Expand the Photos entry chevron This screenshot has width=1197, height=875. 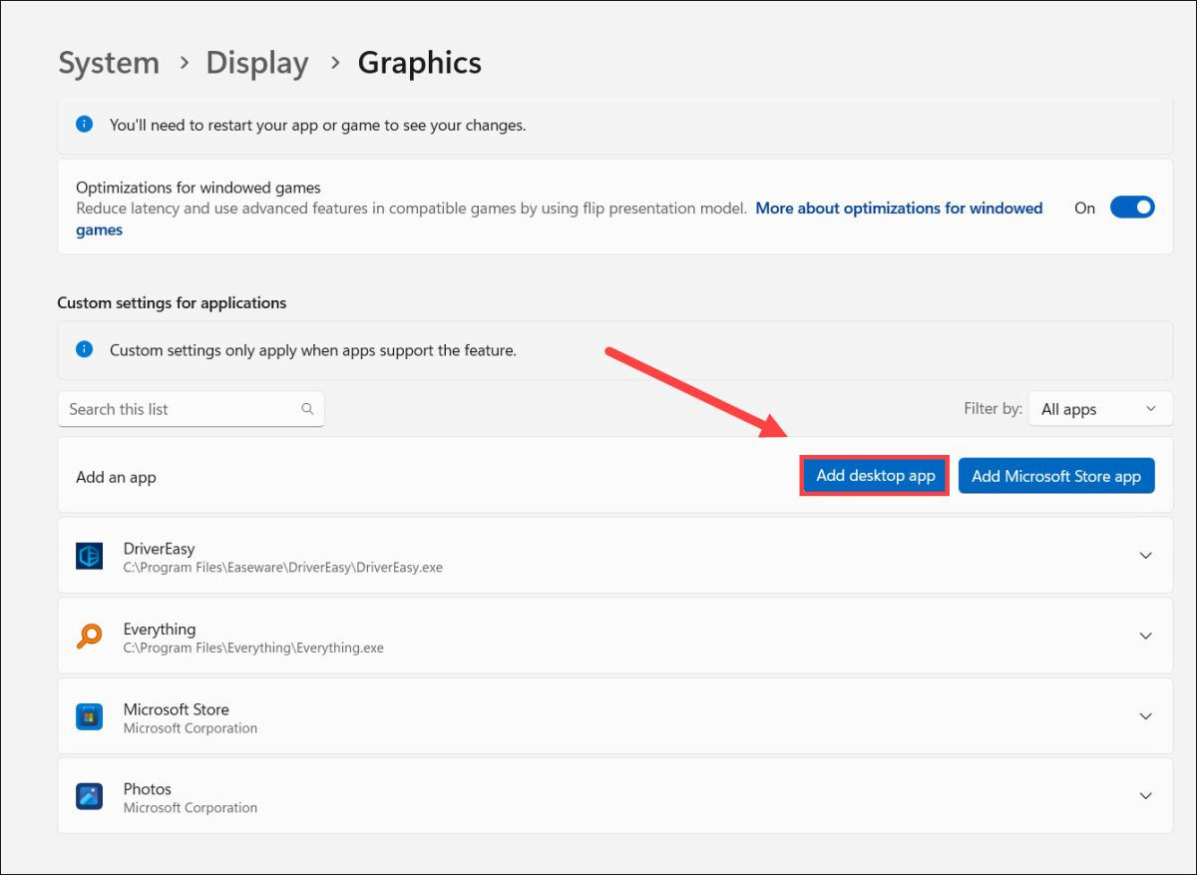(x=1146, y=796)
